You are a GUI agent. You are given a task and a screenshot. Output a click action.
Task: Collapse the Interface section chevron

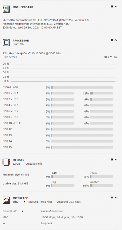coord(116,198)
